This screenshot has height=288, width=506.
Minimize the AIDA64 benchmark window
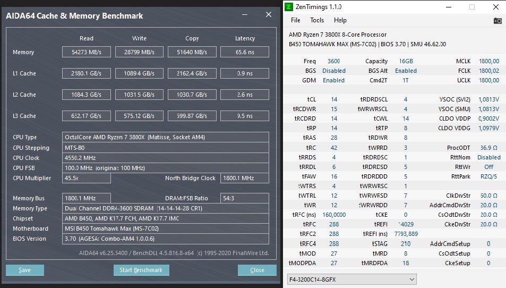coord(245,14)
